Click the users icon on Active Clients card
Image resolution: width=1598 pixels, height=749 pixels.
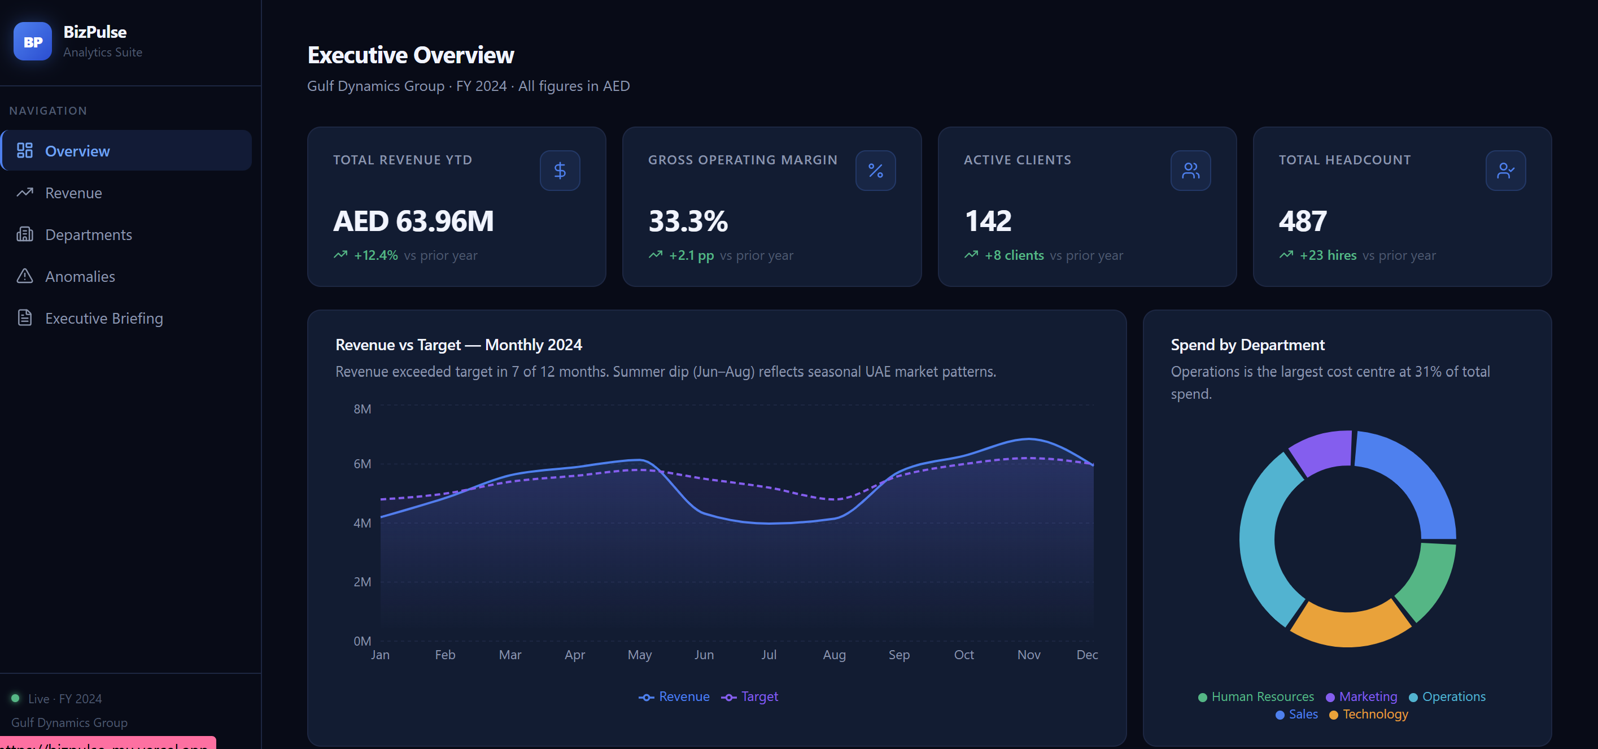(x=1190, y=171)
